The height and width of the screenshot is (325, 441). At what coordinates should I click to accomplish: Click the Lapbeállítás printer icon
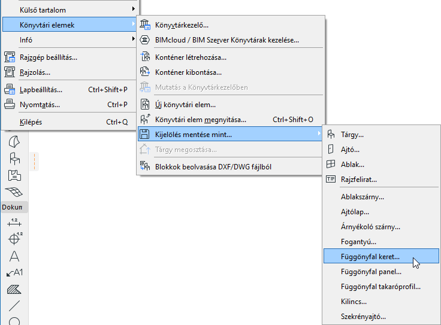[x=10, y=89]
